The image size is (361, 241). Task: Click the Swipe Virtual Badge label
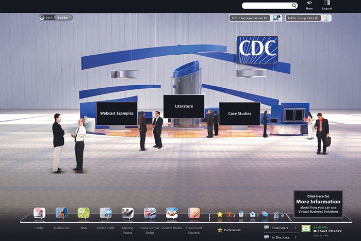[x=150, y=230]
